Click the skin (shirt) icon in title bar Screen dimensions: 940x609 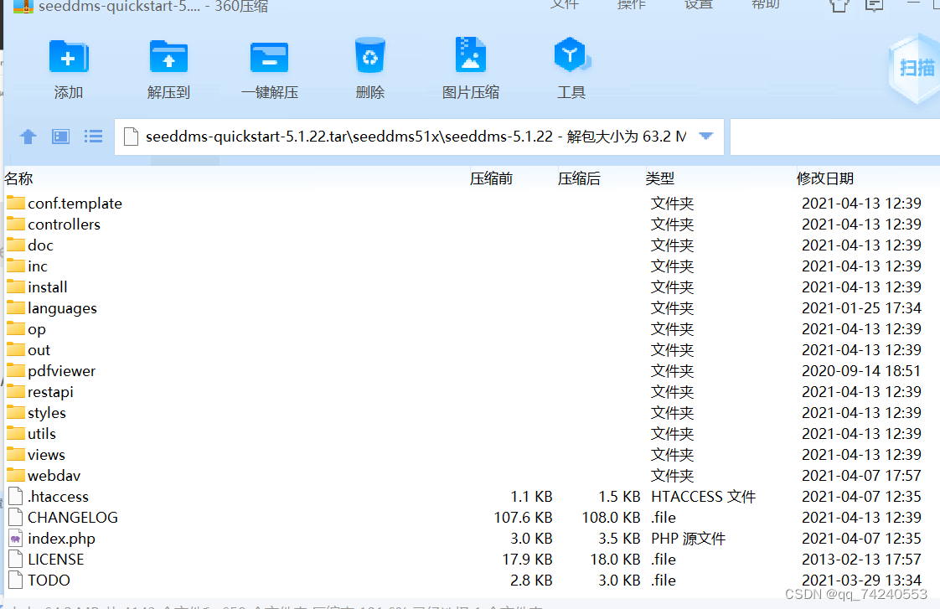(839, 5)
